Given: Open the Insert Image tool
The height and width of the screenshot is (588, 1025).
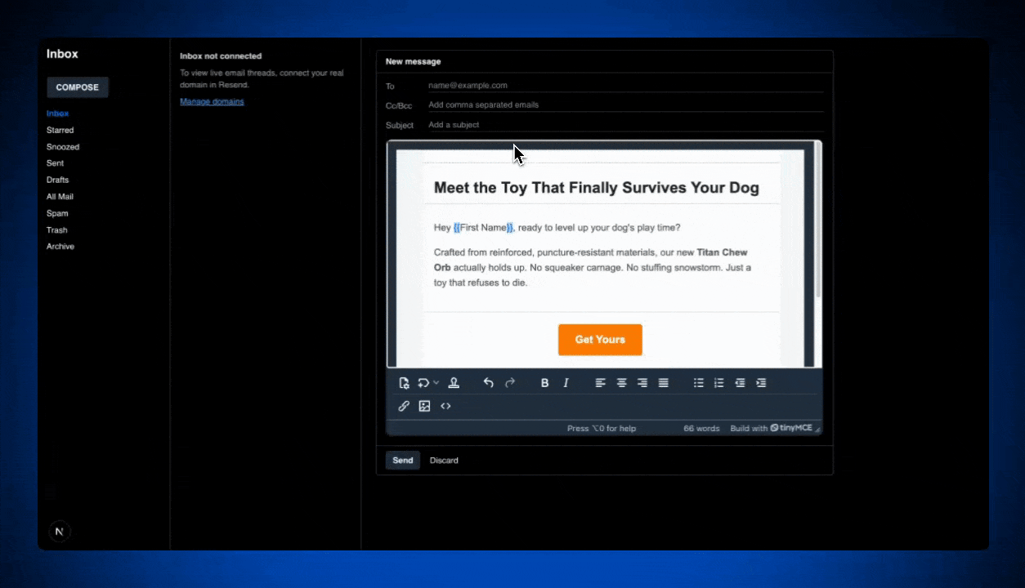Looking at the screenshot, I should [x=424, y=406].
